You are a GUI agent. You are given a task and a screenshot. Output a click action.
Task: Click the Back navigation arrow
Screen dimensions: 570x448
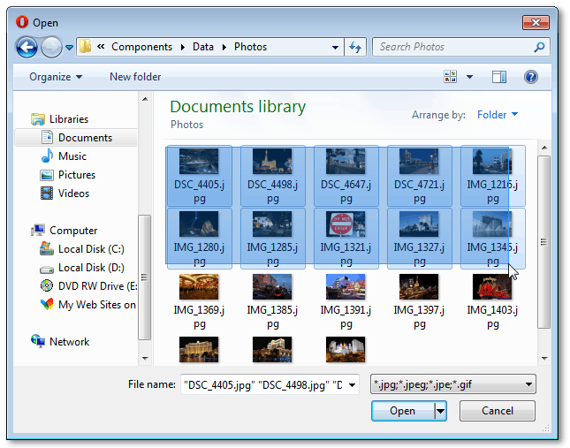coord(27,47)
